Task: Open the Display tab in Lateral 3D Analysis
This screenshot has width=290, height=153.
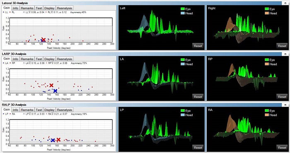Action: click(49, 8)
